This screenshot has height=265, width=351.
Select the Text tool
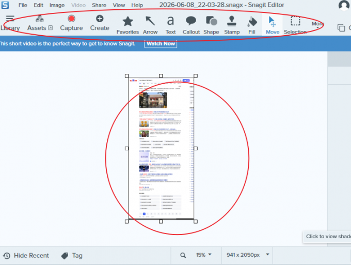click(x=170, y=25)
